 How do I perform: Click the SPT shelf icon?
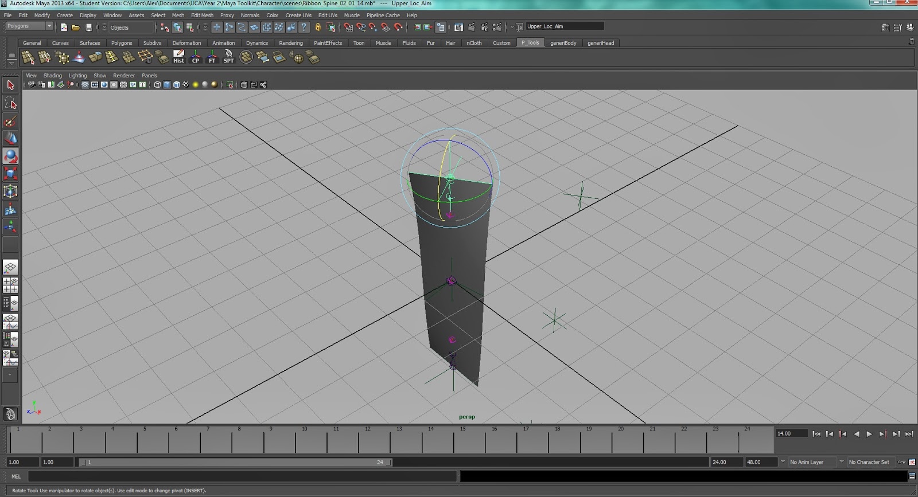click(228, 57)
